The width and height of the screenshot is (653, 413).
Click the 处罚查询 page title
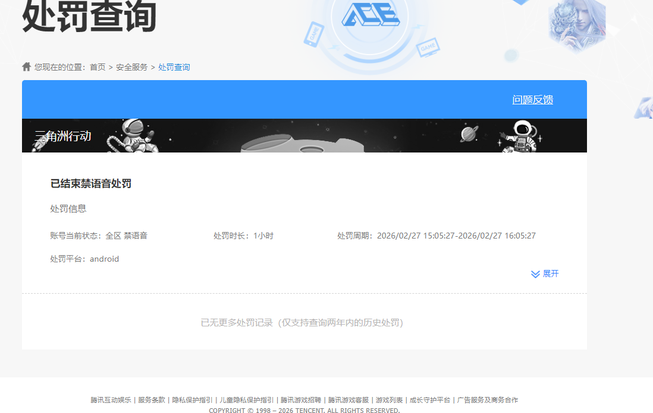(x=89, y=16)
